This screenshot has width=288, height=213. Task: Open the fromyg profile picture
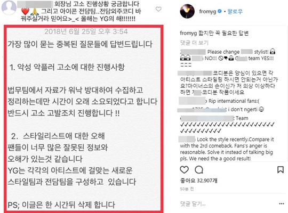coord(187,11)
